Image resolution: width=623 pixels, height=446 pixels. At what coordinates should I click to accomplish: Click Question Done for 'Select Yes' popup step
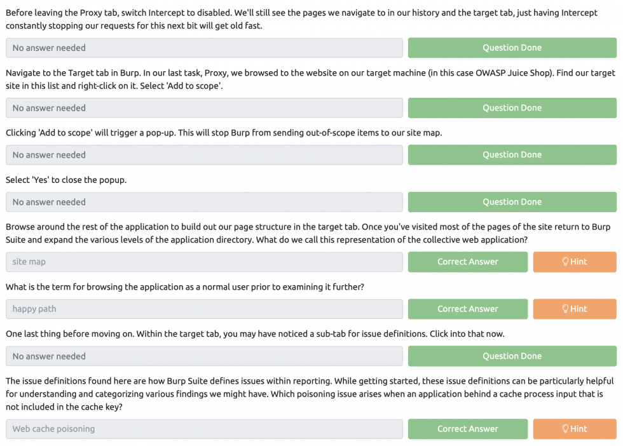(x=512, y=202)
